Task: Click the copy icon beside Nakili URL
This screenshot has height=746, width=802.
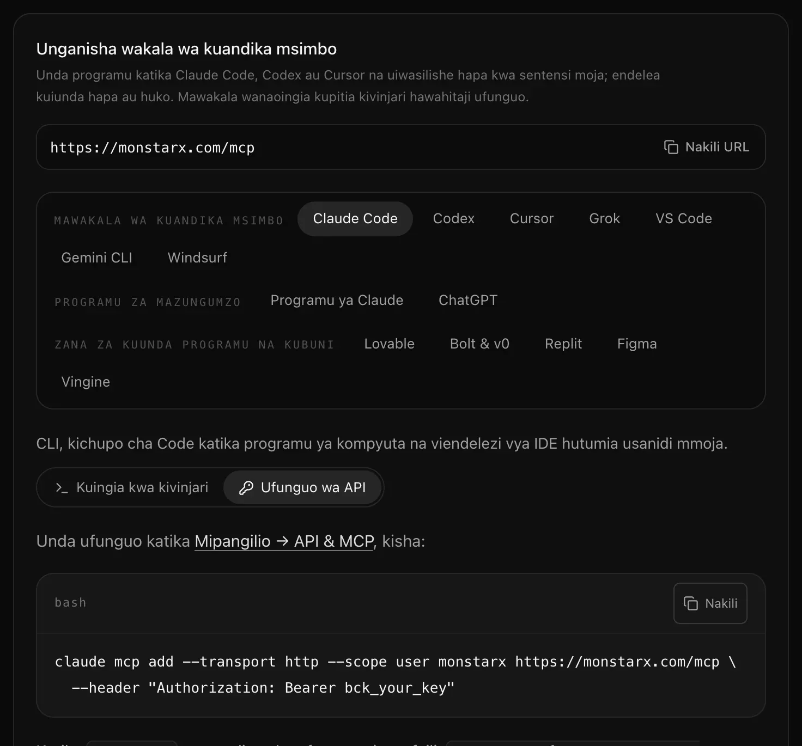Action: point(671,147)
